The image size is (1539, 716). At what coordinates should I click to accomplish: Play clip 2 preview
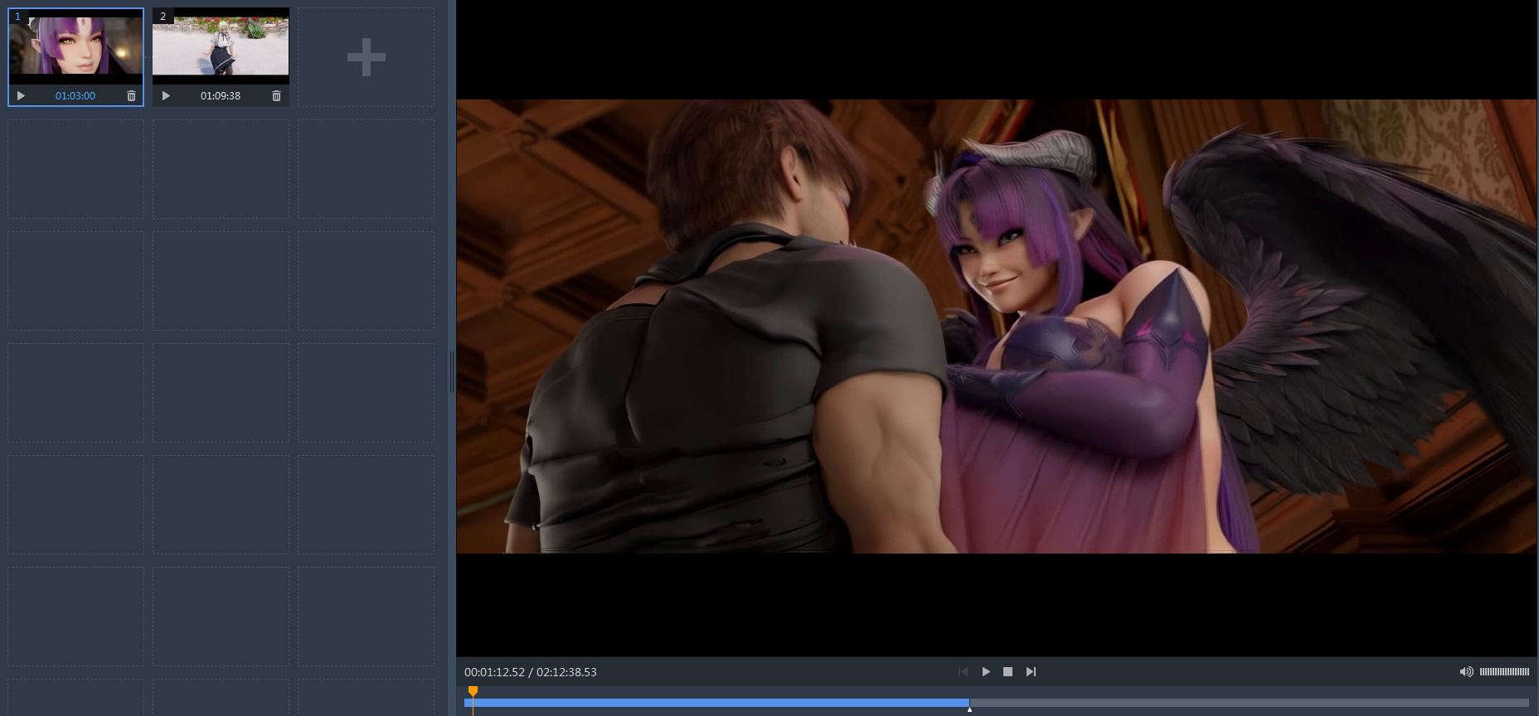click(x=166, y=96)
